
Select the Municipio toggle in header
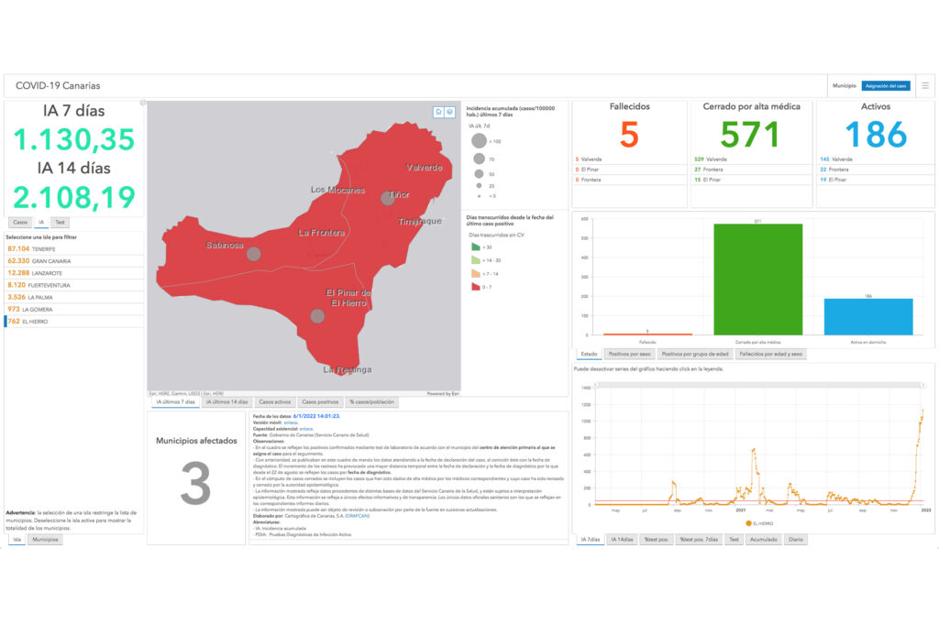point(845,85)
